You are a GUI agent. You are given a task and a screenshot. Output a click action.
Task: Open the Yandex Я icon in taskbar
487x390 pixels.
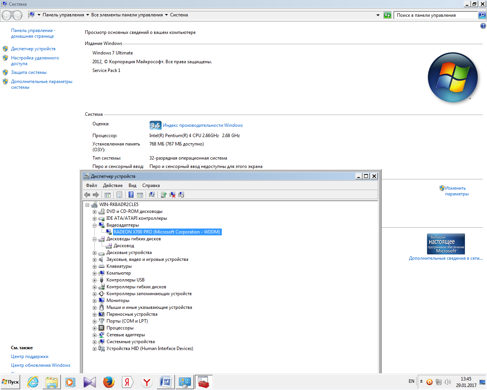(127, 382)
